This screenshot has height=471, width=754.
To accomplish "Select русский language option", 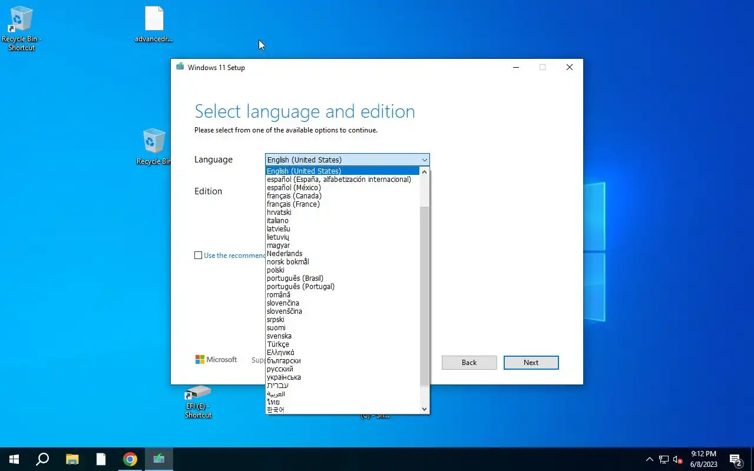I will pyautogui.click(x=342, y=369).
